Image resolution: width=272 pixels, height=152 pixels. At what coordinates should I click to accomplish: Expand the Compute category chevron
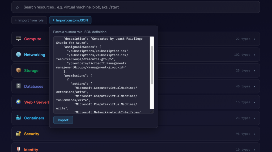pos(254,39)
